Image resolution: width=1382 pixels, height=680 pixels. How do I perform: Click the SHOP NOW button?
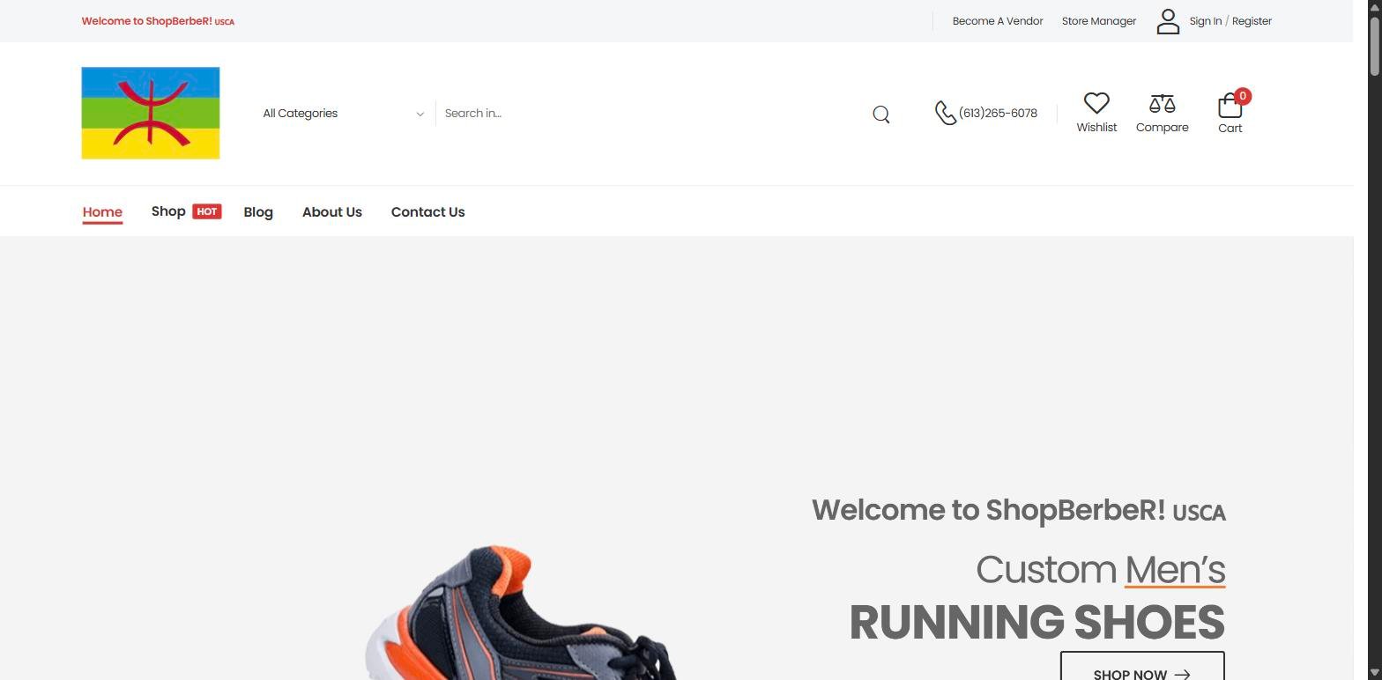click(1142, 667)
